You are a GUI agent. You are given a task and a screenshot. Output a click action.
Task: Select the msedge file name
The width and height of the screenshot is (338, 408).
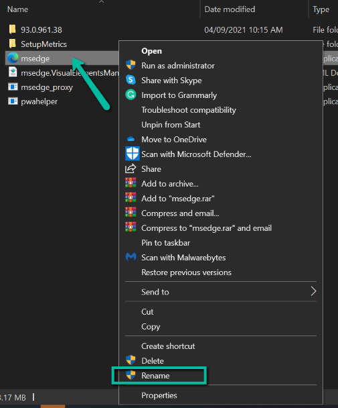click(x=35, y=58)
